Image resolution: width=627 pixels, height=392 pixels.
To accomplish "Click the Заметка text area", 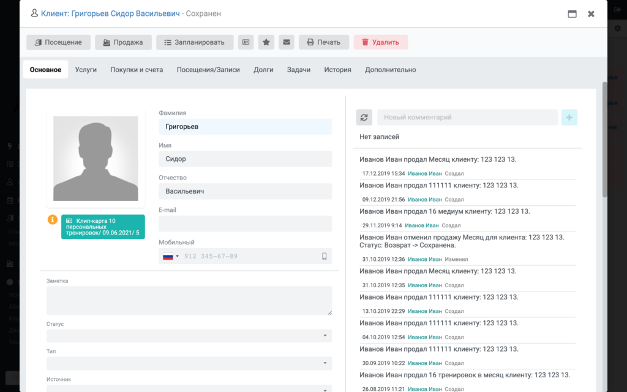I will click(x=189, y=300).
